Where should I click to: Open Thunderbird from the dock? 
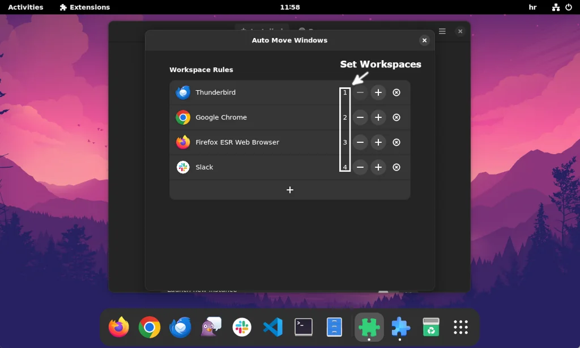[180, 327]
